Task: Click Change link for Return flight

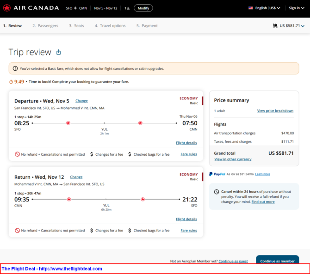Action: tap(76, 177)
